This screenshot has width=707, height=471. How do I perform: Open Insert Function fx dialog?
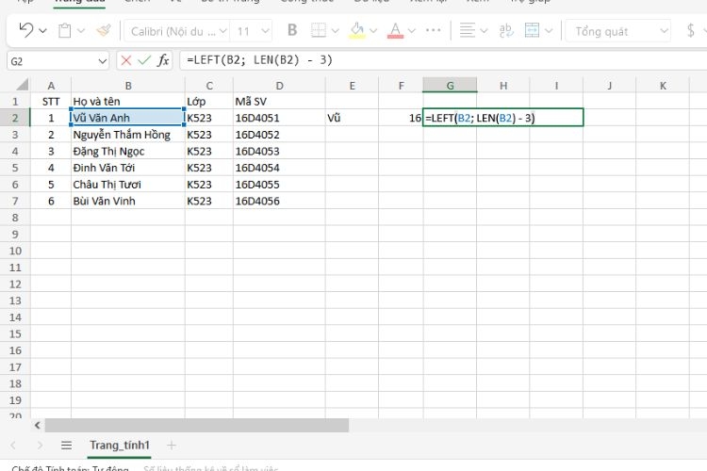(163, 60)
